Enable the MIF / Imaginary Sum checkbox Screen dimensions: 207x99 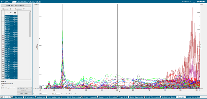point(1,88)
